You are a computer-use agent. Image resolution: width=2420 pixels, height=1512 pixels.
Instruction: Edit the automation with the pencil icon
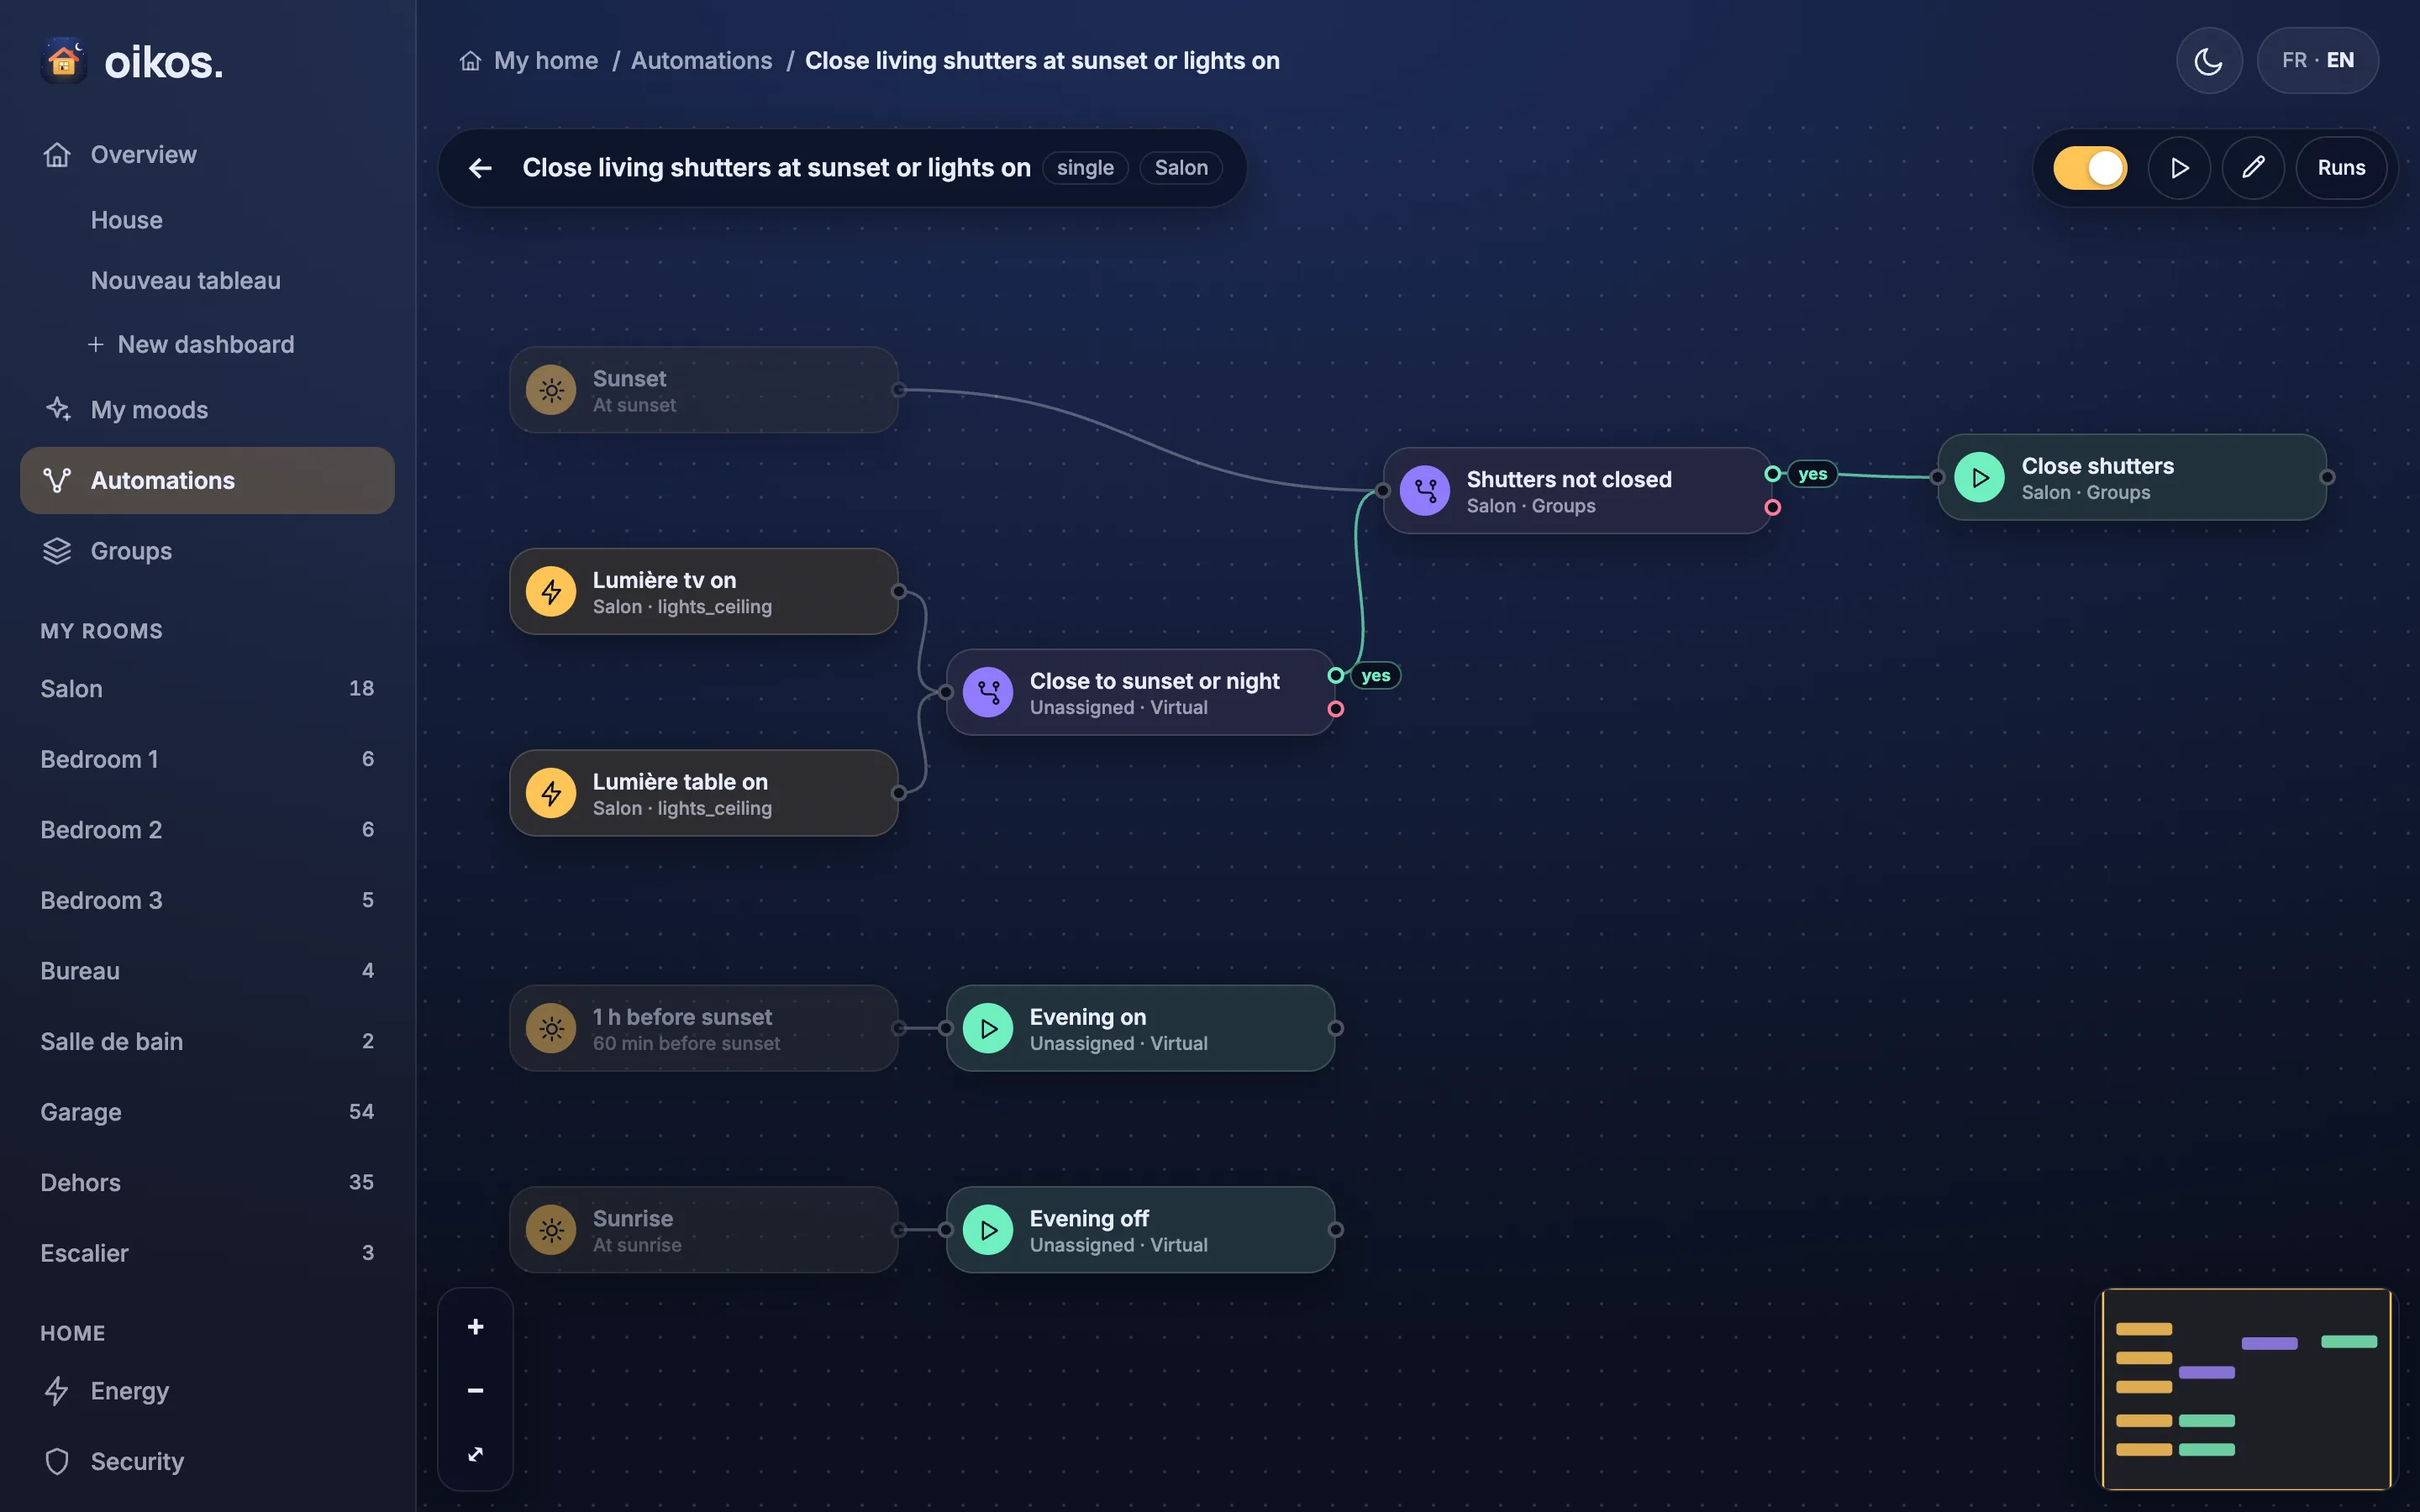2252,168
